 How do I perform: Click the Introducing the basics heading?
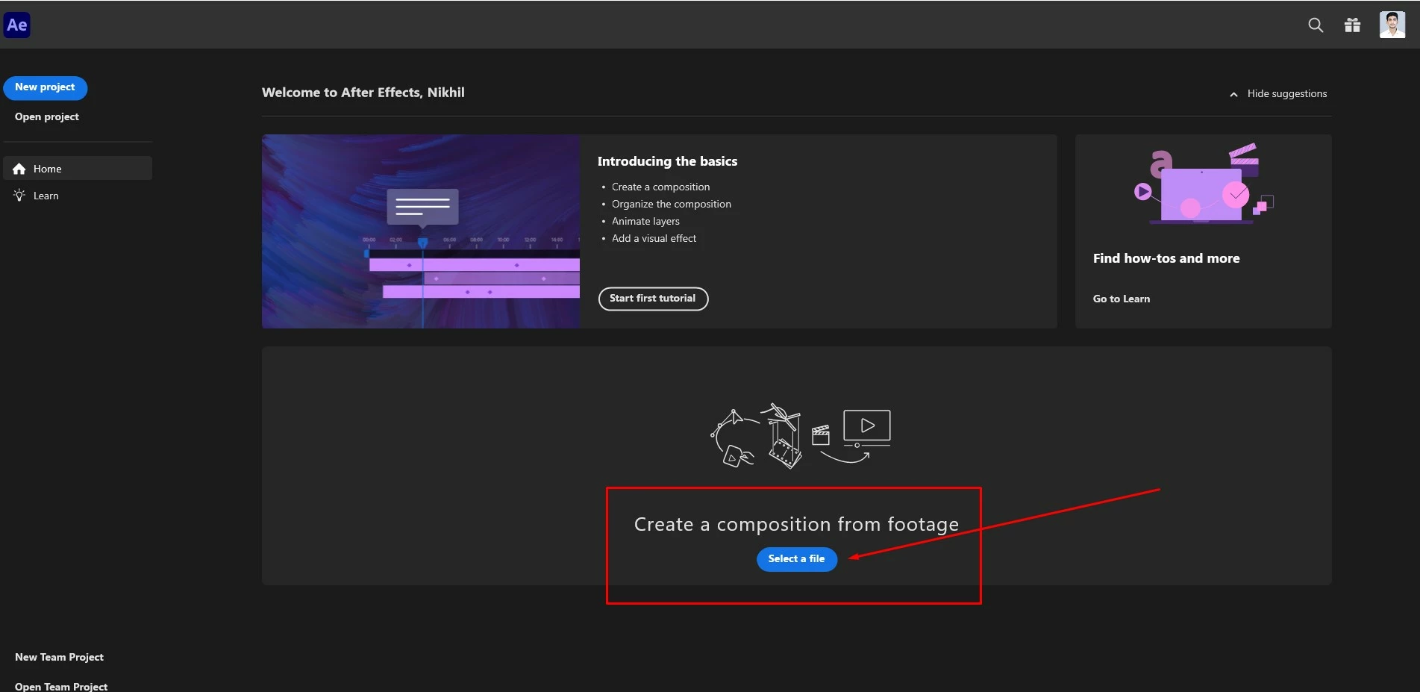pos(667,161)
